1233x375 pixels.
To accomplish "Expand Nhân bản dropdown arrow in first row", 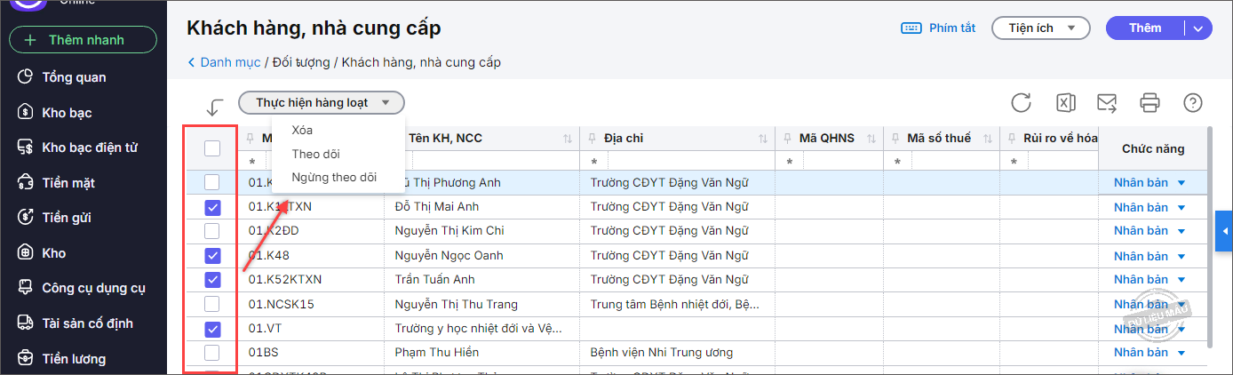I will (1181, 183).
